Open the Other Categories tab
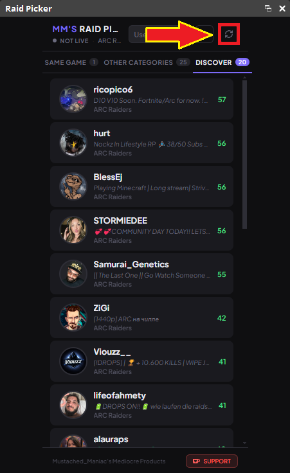 147,62
